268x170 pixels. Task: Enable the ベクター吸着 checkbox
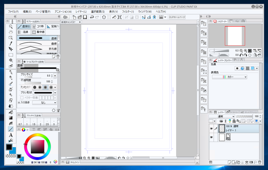tap(22, 98)
